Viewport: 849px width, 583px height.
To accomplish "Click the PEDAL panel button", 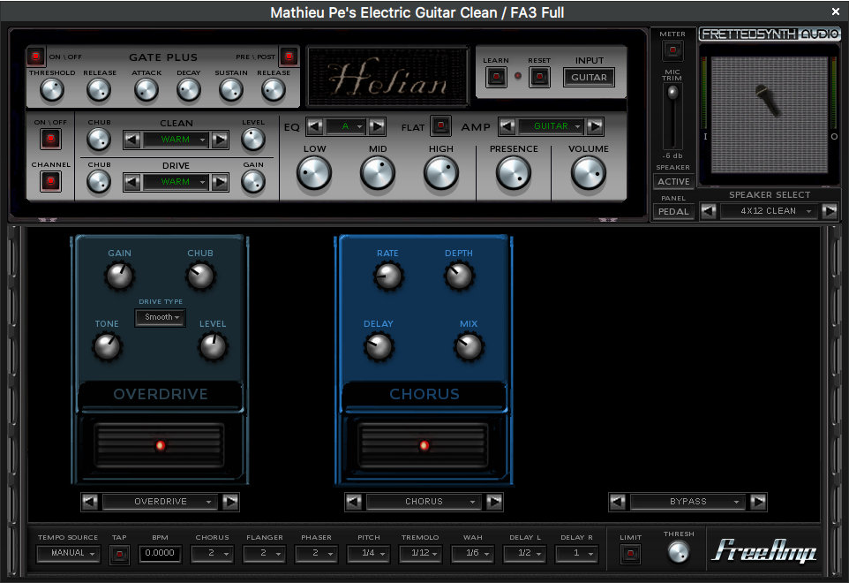I will pyautogui.click(x=673, y=211).
